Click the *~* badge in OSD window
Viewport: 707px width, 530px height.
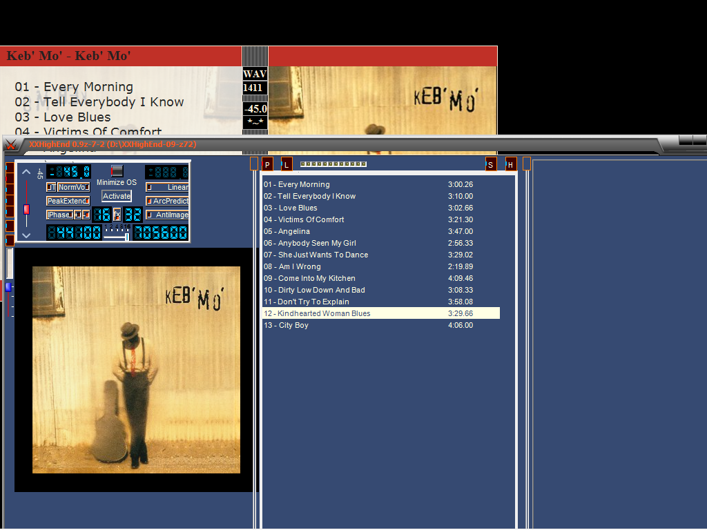coord(255,122)
